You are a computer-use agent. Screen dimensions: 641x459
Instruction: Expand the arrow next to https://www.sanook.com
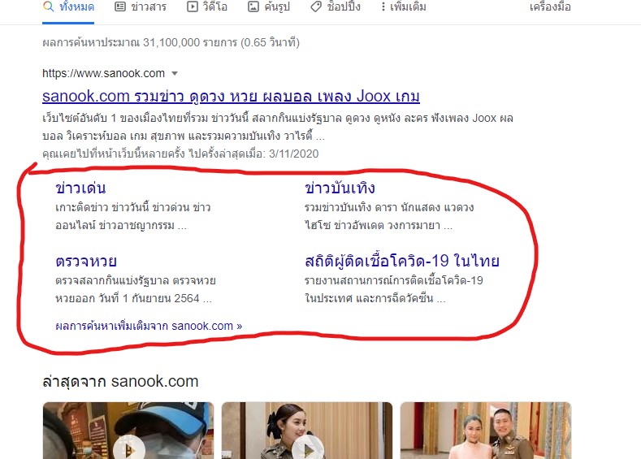tap(175, 74)
